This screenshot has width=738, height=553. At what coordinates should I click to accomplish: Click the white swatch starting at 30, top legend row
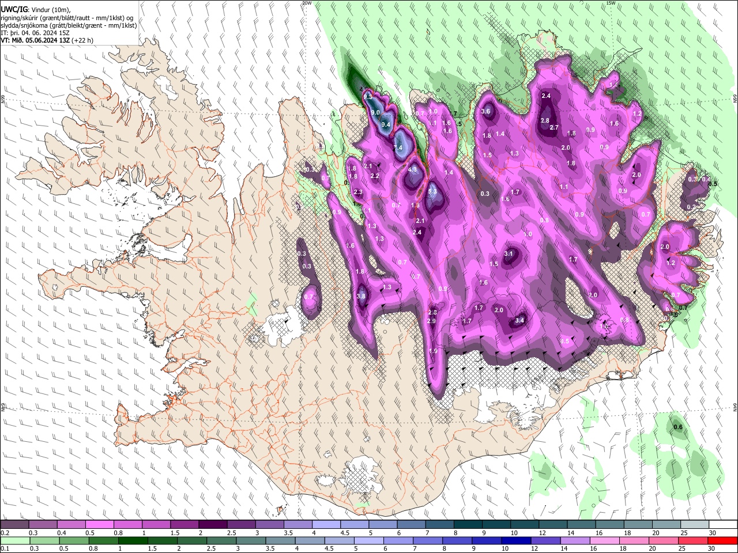(x=723, y=525)
